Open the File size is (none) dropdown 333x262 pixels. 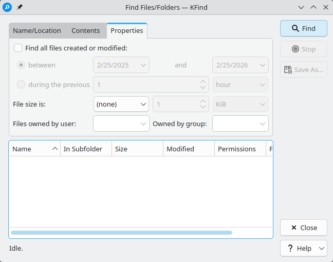(x=121, y=104)
